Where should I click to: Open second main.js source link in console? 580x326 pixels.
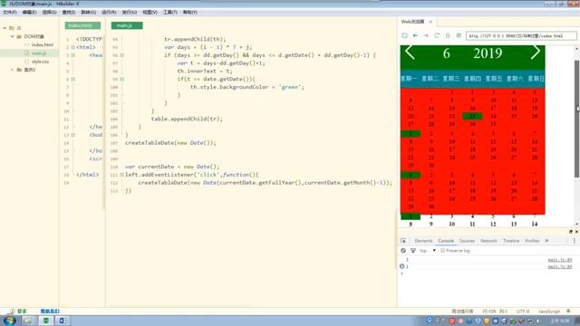click(x=560, y=266)
